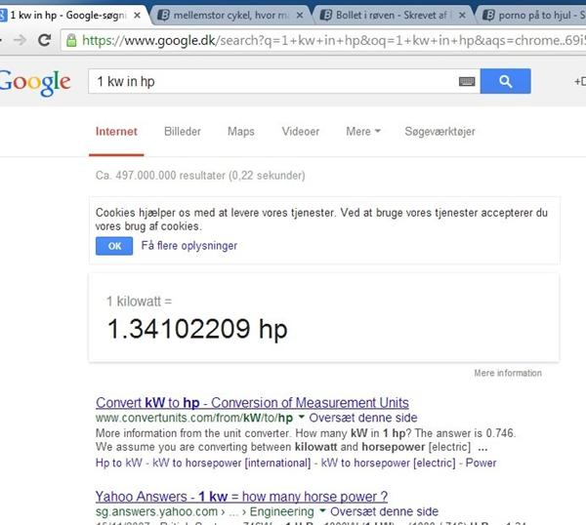Open the green SSL padlock icon

(x=71, y=40)
